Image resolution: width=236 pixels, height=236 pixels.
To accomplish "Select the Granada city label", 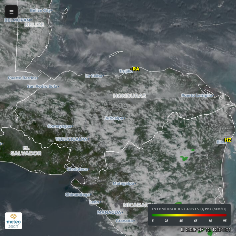I will [x=124, y=221].
